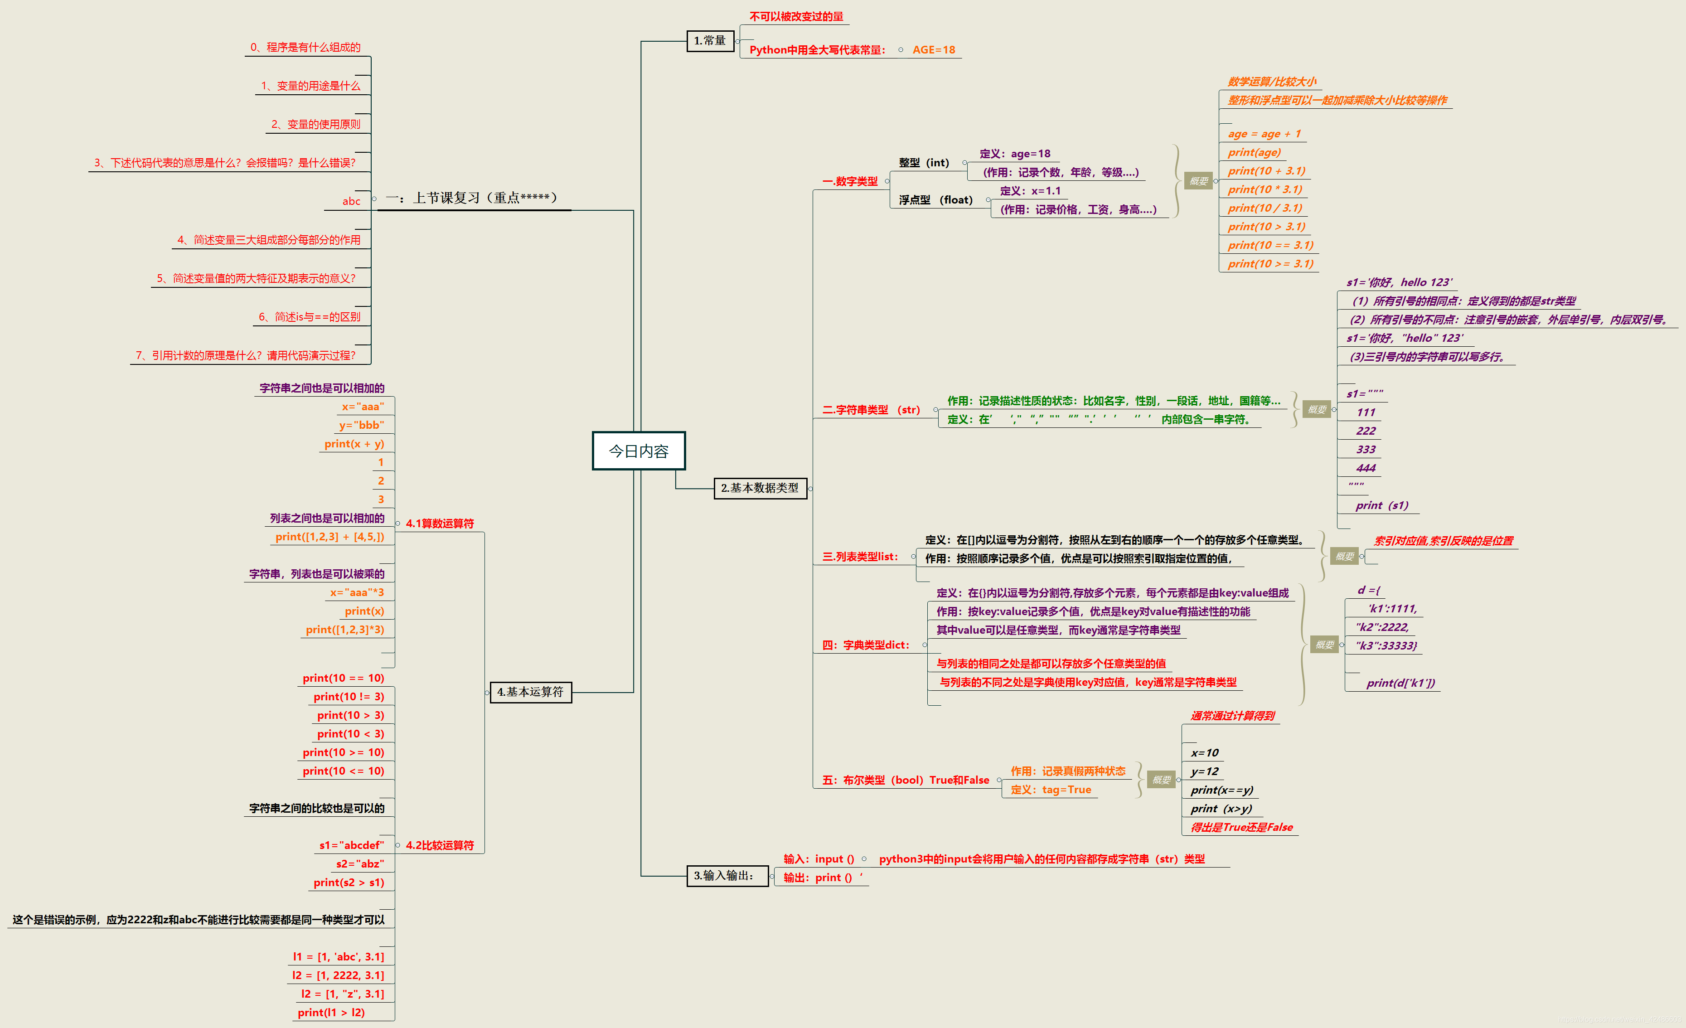
Task: Select the central node 今日内容
Action: point(639,451)
